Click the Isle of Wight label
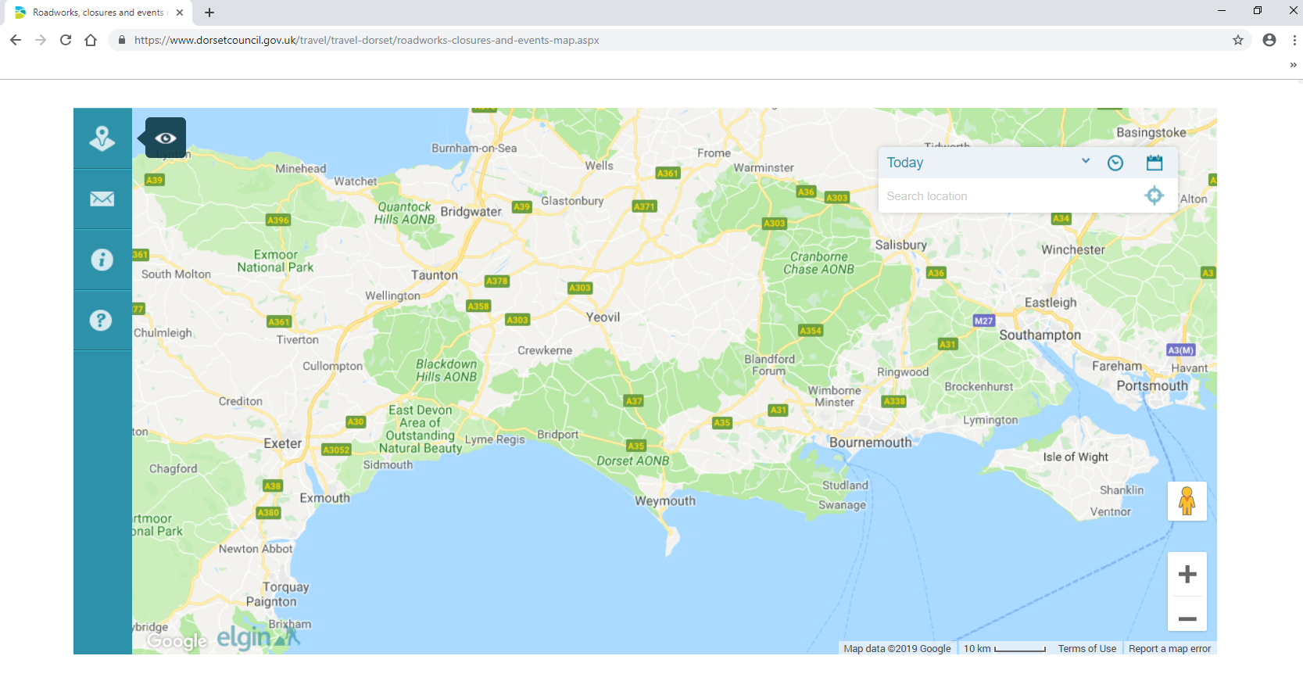Image resolution: width=1303 pixels, height=681 pixels. (x=1076, y=457)
